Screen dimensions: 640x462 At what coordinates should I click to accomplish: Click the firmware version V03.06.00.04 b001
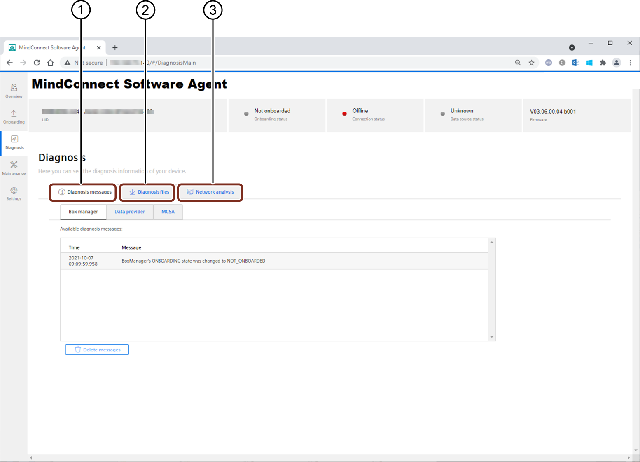point(553,112)
